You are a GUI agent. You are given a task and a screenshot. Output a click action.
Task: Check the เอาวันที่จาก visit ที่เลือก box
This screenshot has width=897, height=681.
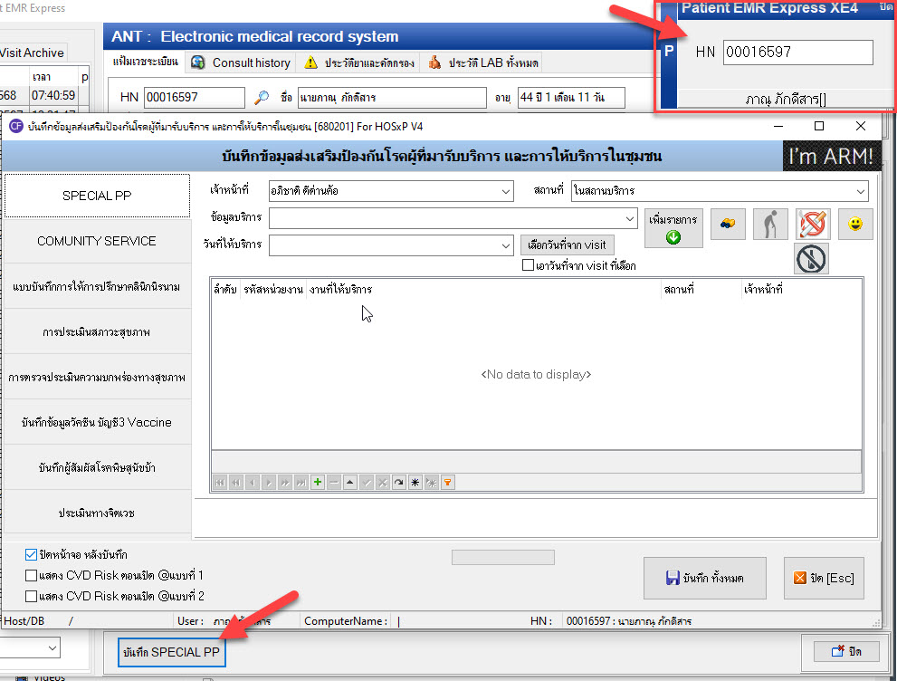529,265
